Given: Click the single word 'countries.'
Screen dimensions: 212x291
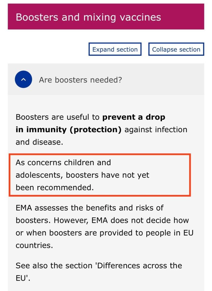Looking at the screenshot, I should point(34,245).
